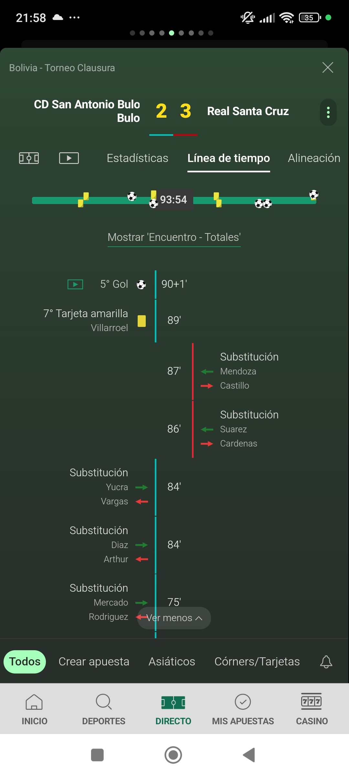This screenshot has width=349, height=776.
Task: Close the match panel with X
Action: (328, 67)
